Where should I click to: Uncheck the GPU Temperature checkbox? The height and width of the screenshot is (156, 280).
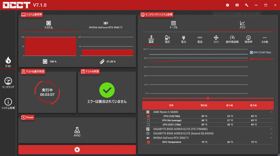tap(148, 142)
